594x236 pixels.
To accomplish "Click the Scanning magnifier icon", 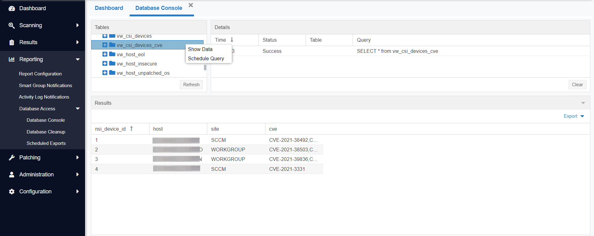I will point(12,25).
